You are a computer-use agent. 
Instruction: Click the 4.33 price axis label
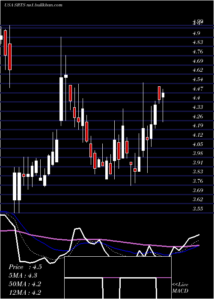(x=198, y=107)
